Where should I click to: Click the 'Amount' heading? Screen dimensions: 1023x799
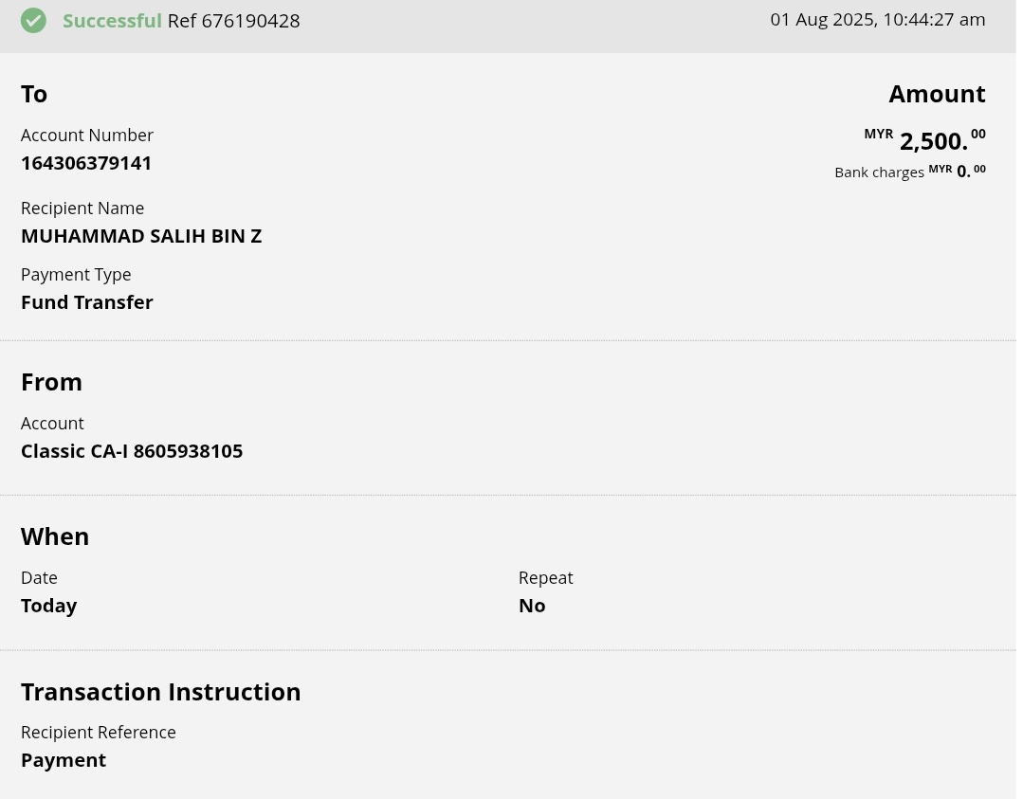pos(937,94)
